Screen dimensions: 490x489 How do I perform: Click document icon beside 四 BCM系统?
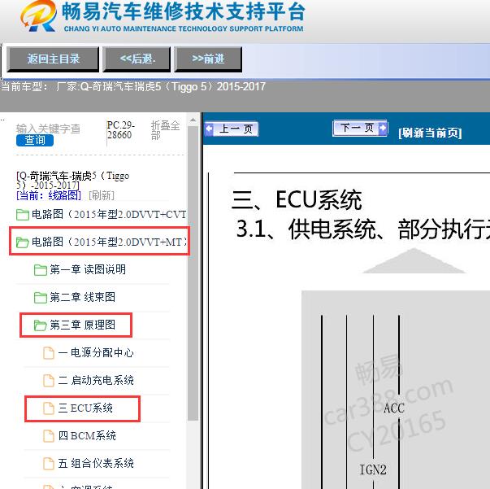coord(49,436)
